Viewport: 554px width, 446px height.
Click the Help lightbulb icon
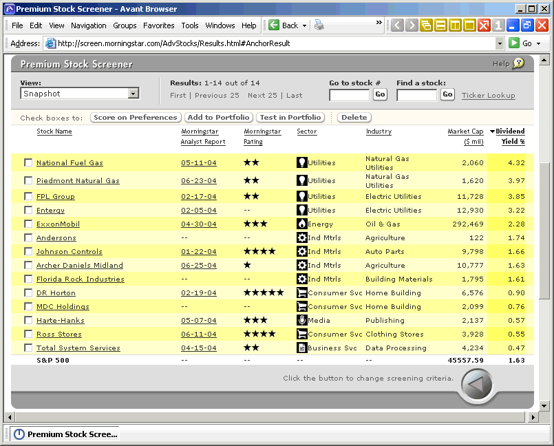[x=518, y=63]
